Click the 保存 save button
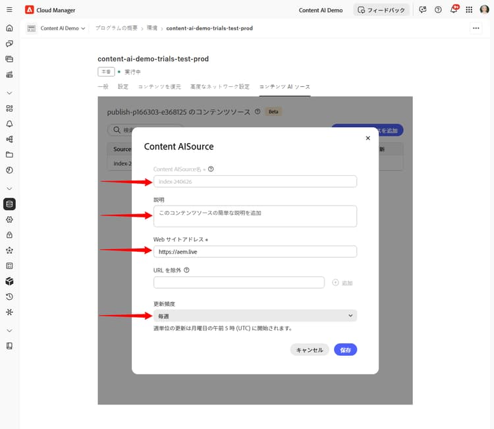 (345, 350)
